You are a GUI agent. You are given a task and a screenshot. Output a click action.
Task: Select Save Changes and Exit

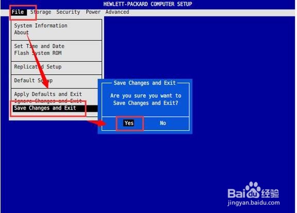click(55, 108)
